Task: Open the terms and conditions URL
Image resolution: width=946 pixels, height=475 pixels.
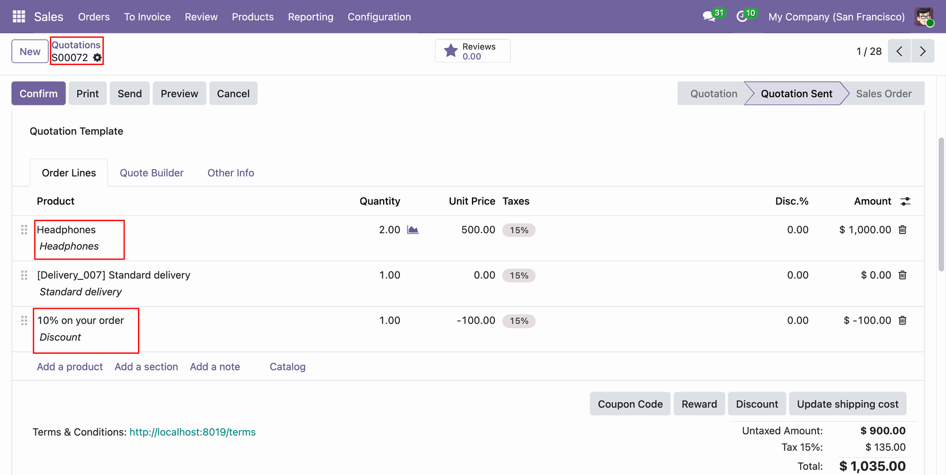Action: 193,432
